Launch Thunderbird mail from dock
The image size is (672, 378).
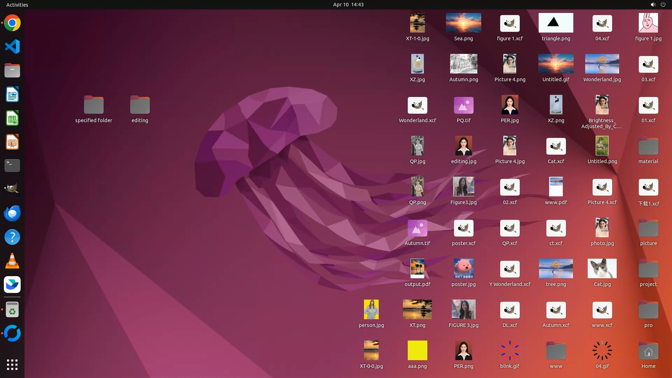(x=12, y=213)
